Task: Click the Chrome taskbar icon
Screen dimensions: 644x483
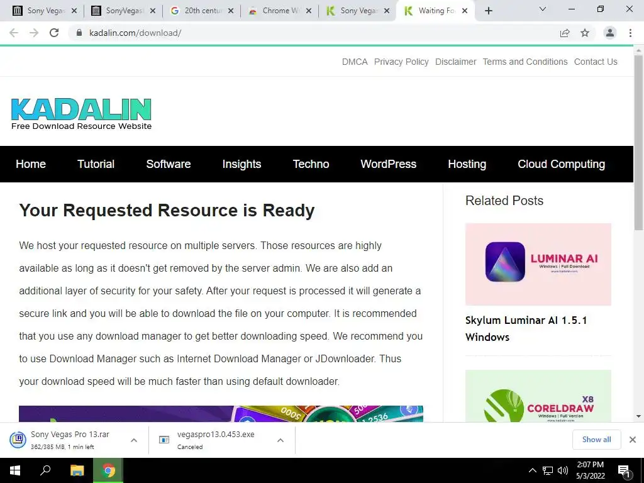Action: 108,470
